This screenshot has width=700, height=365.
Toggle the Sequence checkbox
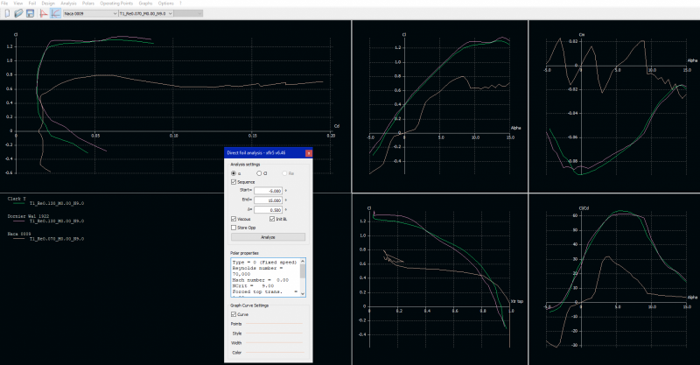[x=234, y=182]
